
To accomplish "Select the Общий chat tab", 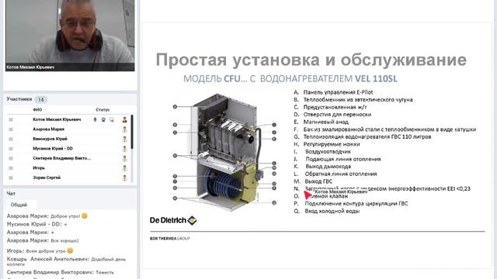I will [x=19, y=205].
